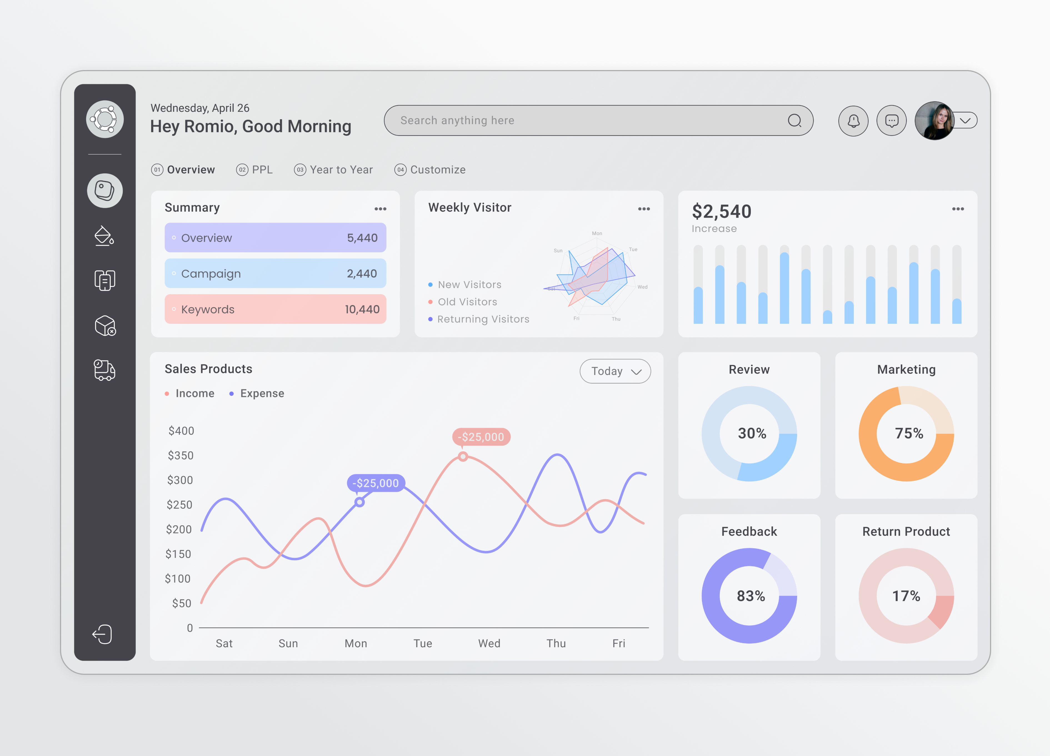Select the dashboard icon in the sidebar

[104, 191]
